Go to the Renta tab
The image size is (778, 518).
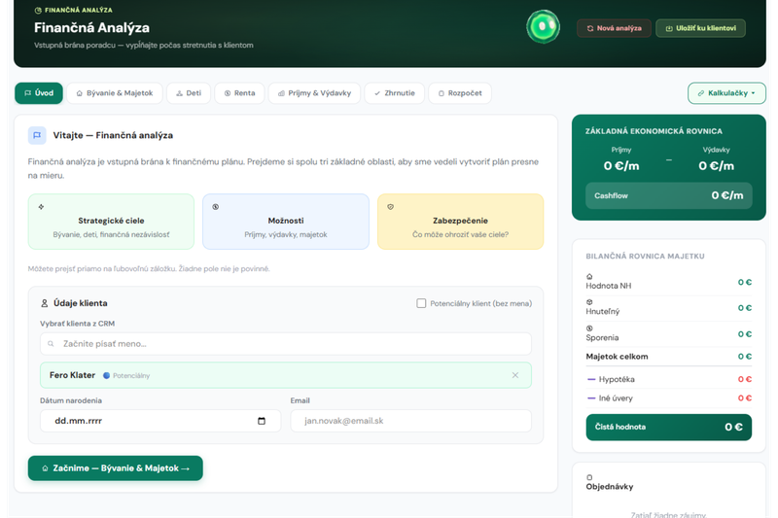coord(239,93)
